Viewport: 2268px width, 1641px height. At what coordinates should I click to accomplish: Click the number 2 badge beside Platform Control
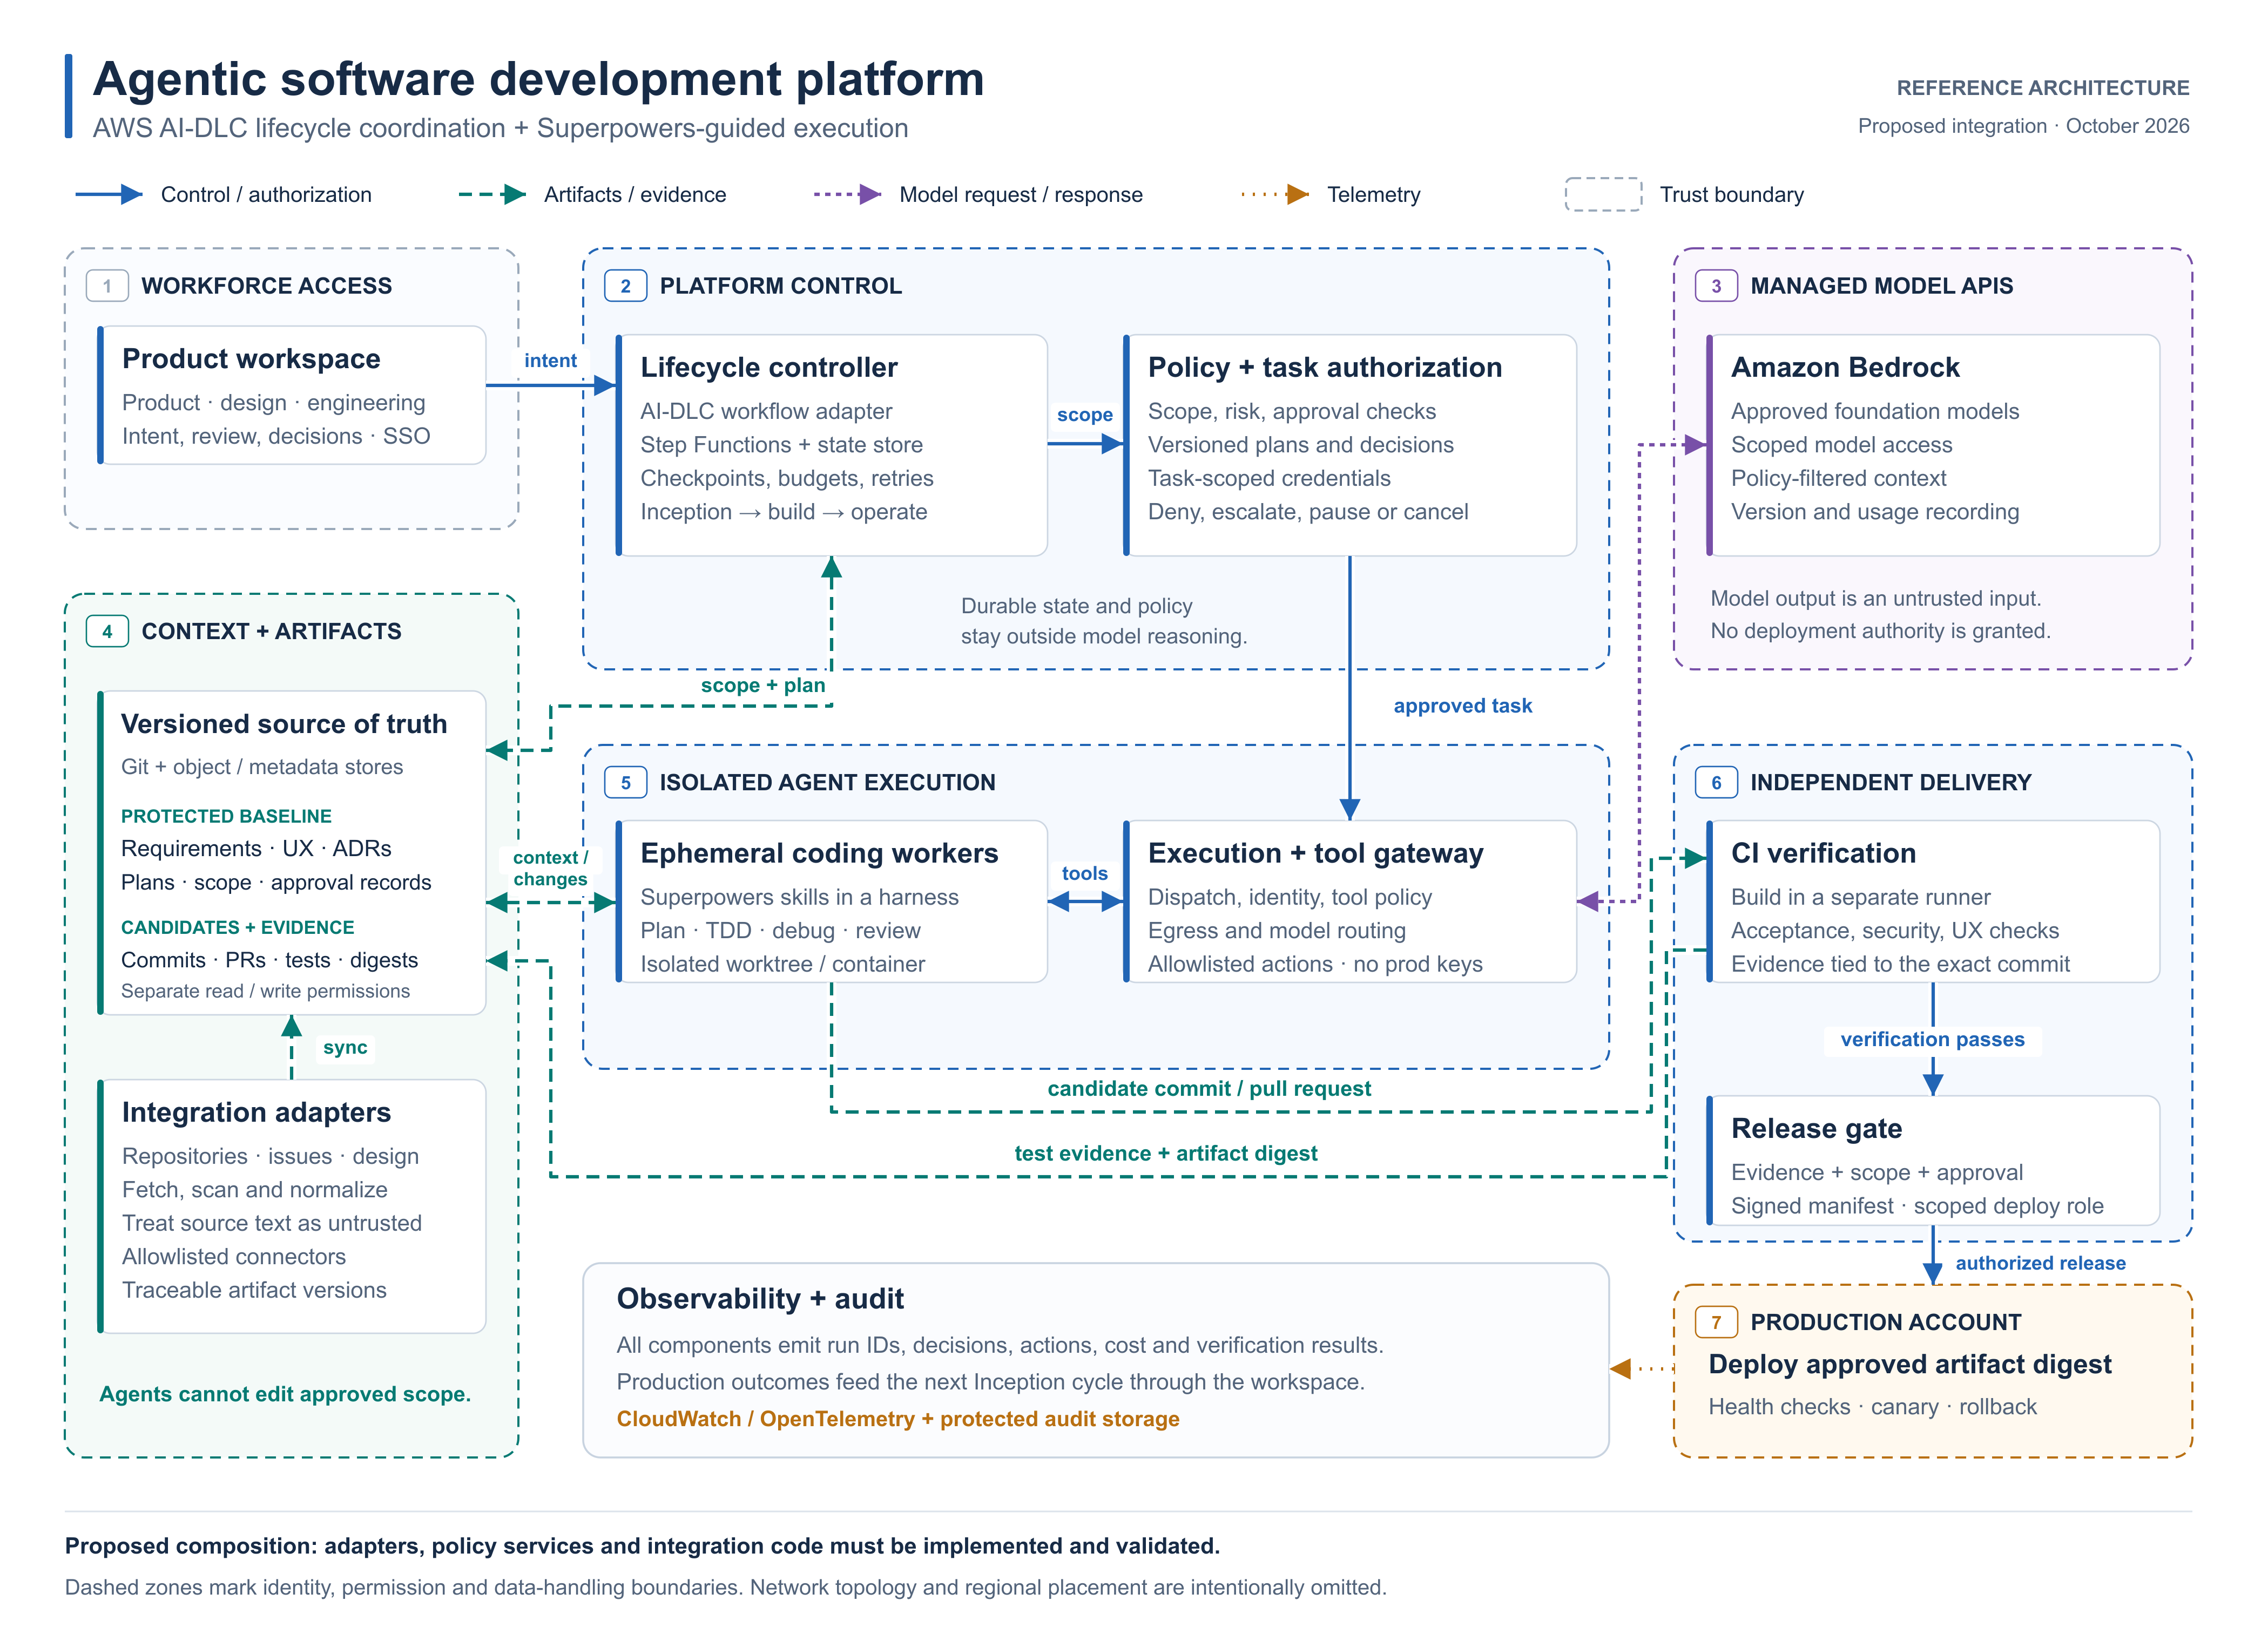625,286
